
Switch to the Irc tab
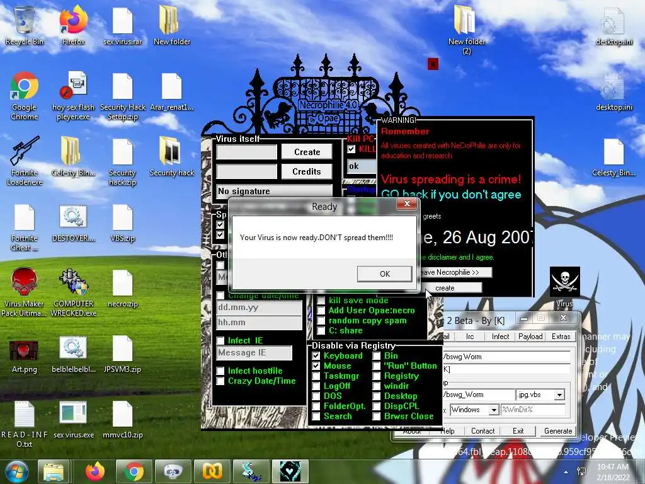(470, 337)
